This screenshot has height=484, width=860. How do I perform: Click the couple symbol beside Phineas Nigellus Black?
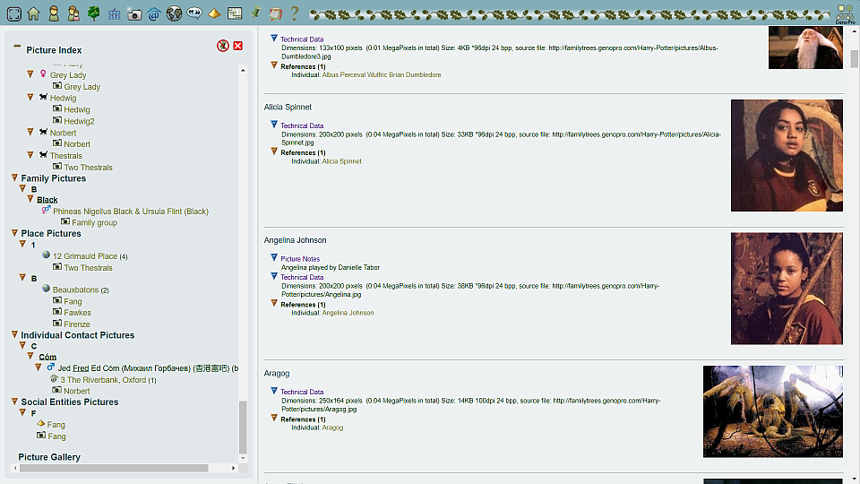[x=46, y=210]
